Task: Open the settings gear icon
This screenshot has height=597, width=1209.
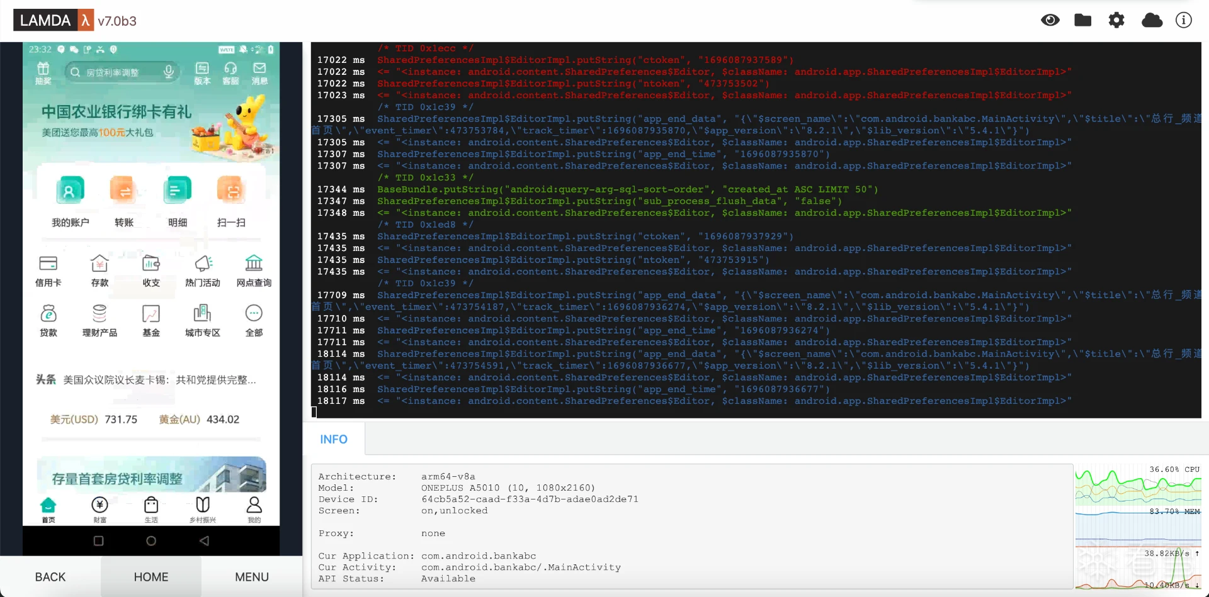Action: click(x=1116, y=20)
